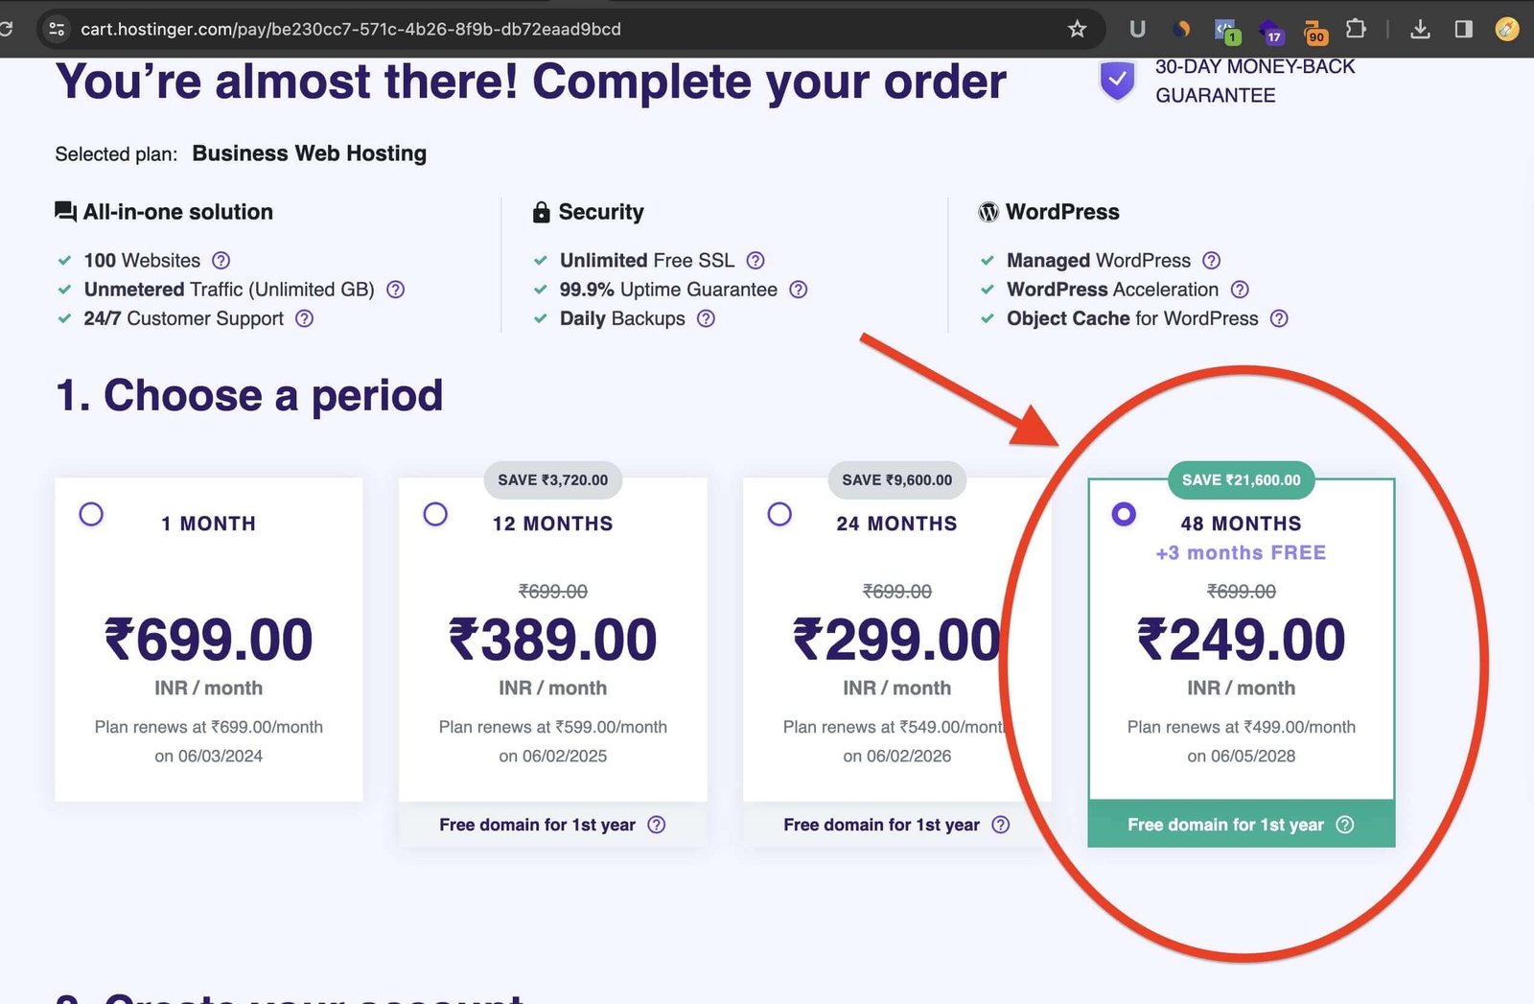The image size is (1534, 1004).
Task: Toggle the browser side panel icon
Action: [1463, 29]
